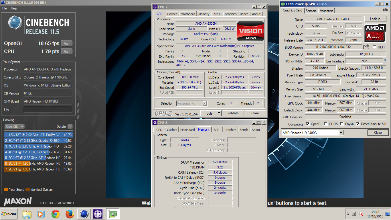
Task: Open the File menu in Cinebench
Action: click(x=5, y=8)
